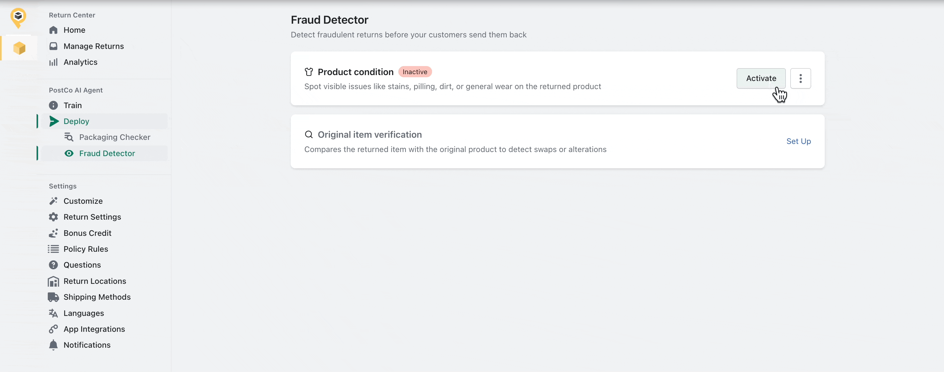Click Set Up for Original item verification
The image size is (944, 372).
799,141
